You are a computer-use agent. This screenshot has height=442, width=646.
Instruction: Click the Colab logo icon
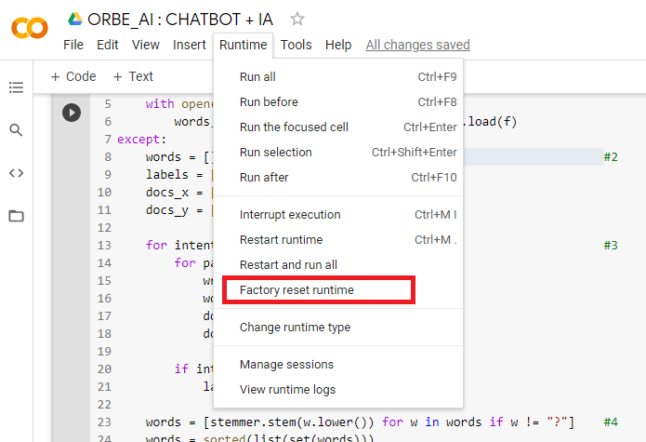(x=29, y=28)
